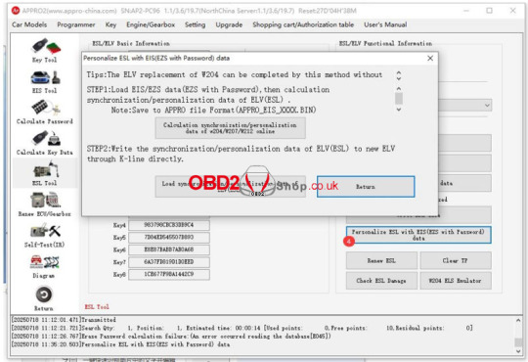Open the Key Tool from sidebar
Viewport: 528px width, 362px height.
point(45,51)
